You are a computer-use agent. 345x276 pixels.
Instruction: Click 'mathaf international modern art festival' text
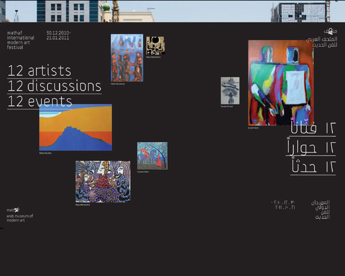(x=21, y=40)
